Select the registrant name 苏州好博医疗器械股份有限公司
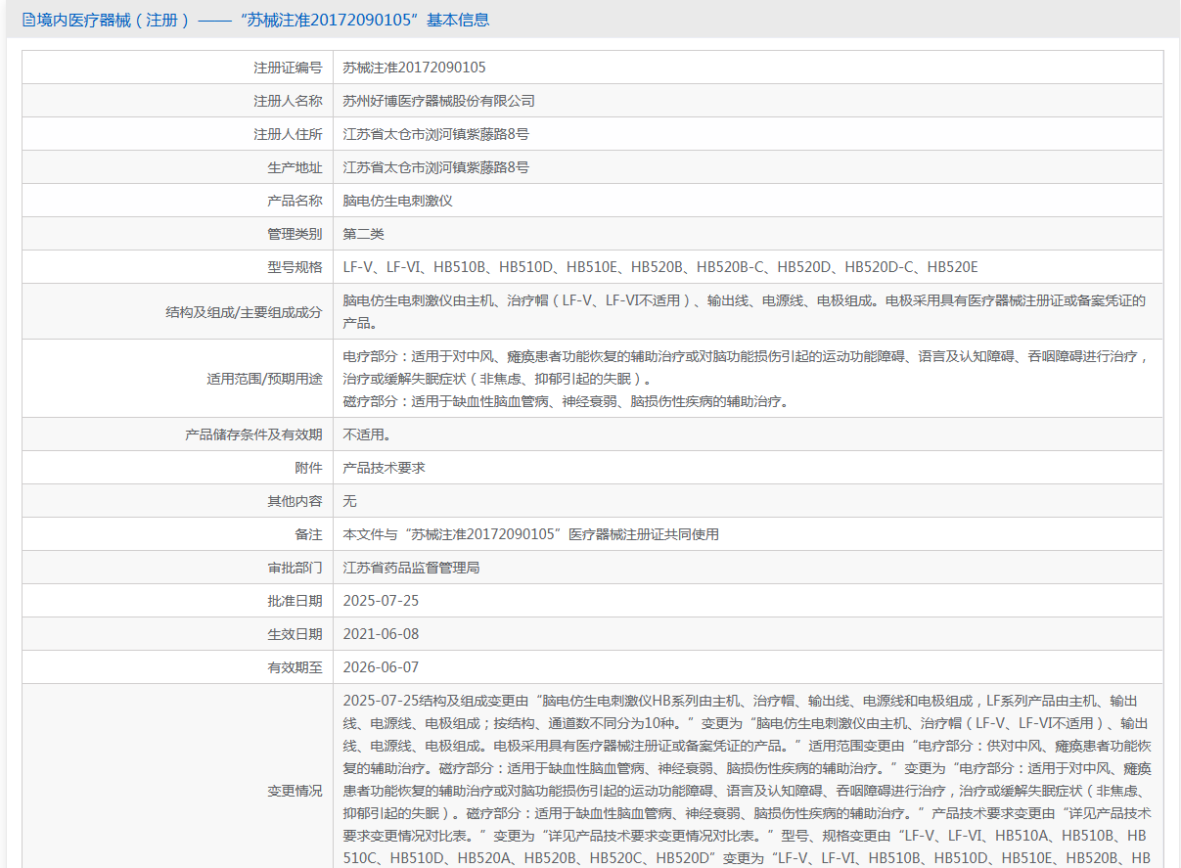The image size is (1181, 868). coord(438,101)
